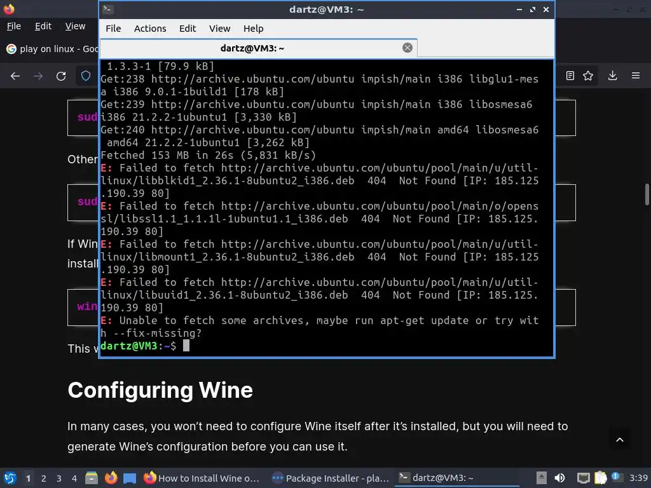651x488 pixels.
Task: Launch Firefox from taskbar quick launch
Action: pyautogui.click(x=111, y=478)
